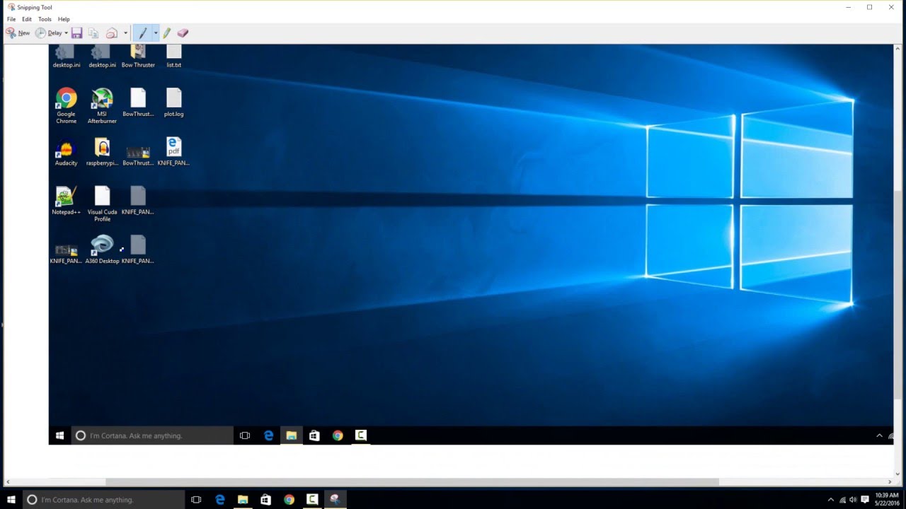Open the File menu
906x509 pixels.
[x=11, y=19]
